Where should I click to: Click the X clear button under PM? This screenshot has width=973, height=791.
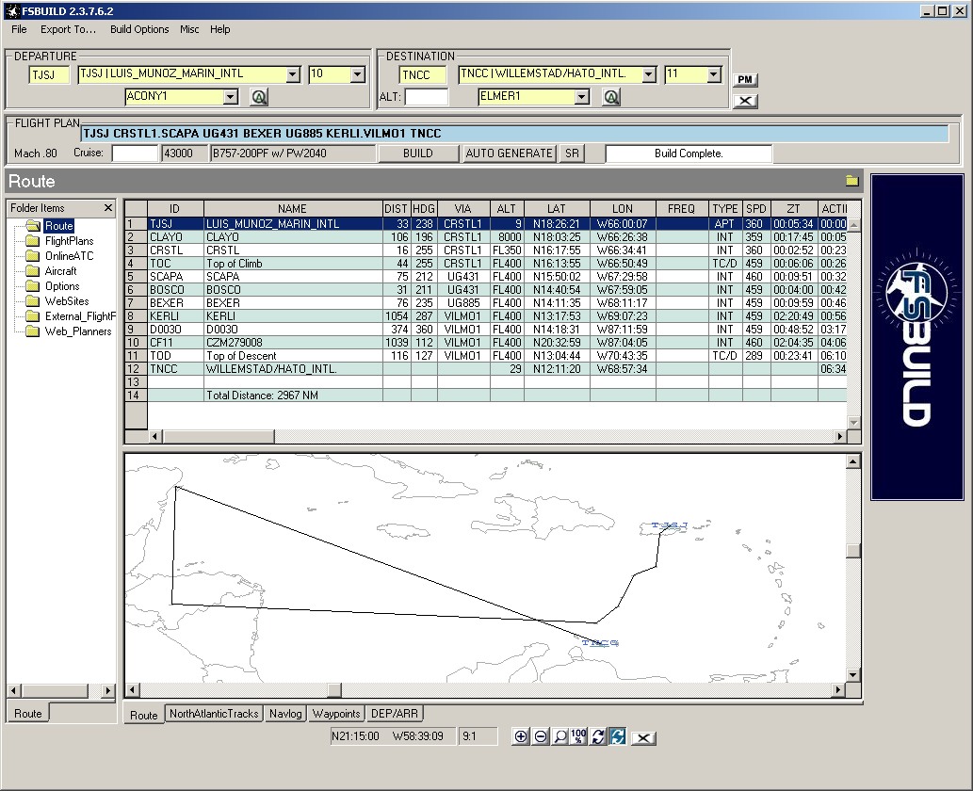745,101
